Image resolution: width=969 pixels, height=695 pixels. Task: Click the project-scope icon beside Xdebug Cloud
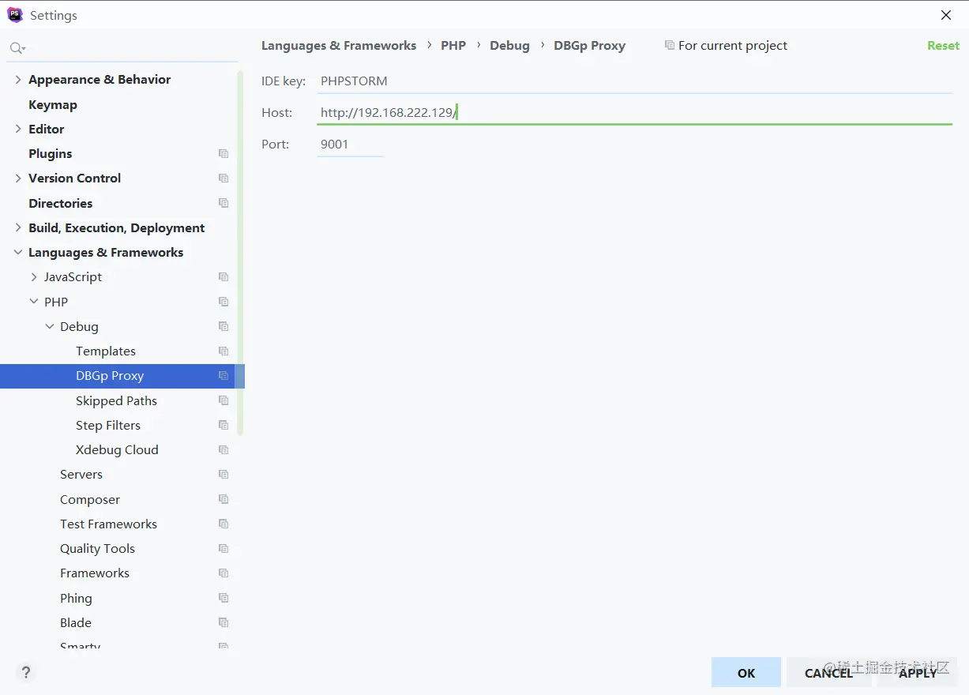coord(223,450)
